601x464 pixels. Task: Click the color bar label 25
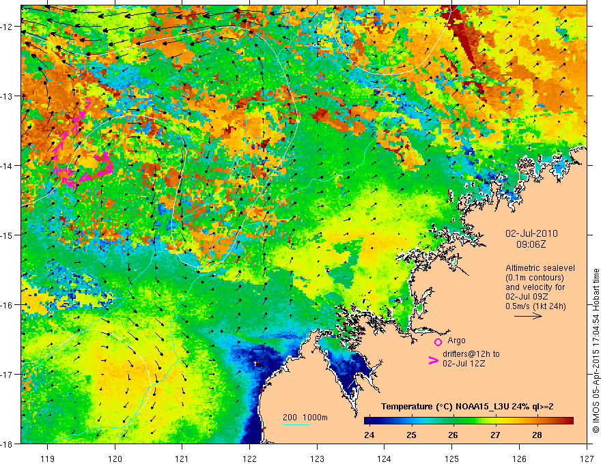[411, 435]
